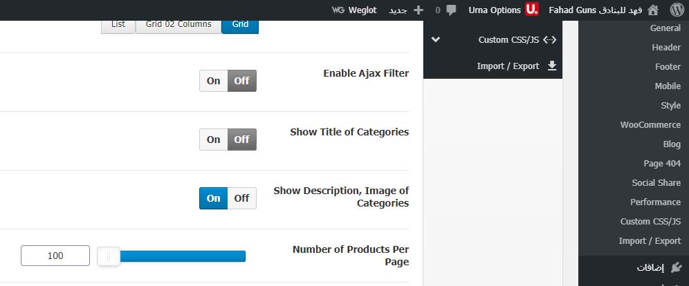Screen dimensions: 689x286
Task: Open the جديد new content menu
Action: click(x=406, y=10)
